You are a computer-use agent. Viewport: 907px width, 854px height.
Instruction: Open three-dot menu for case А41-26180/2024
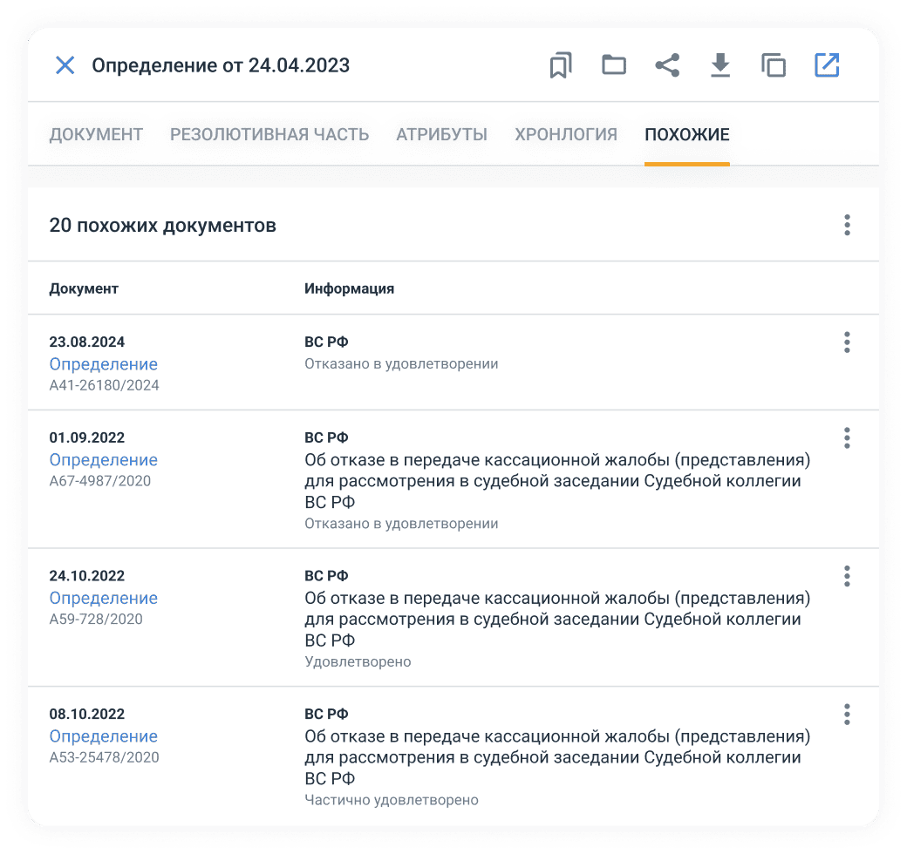tap(847, 342)
